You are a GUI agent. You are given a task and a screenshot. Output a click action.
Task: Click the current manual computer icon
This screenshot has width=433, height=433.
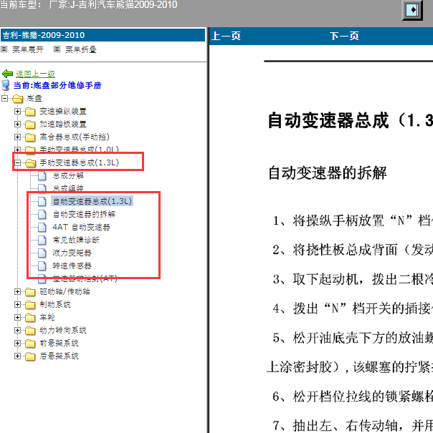pos(6,85)
